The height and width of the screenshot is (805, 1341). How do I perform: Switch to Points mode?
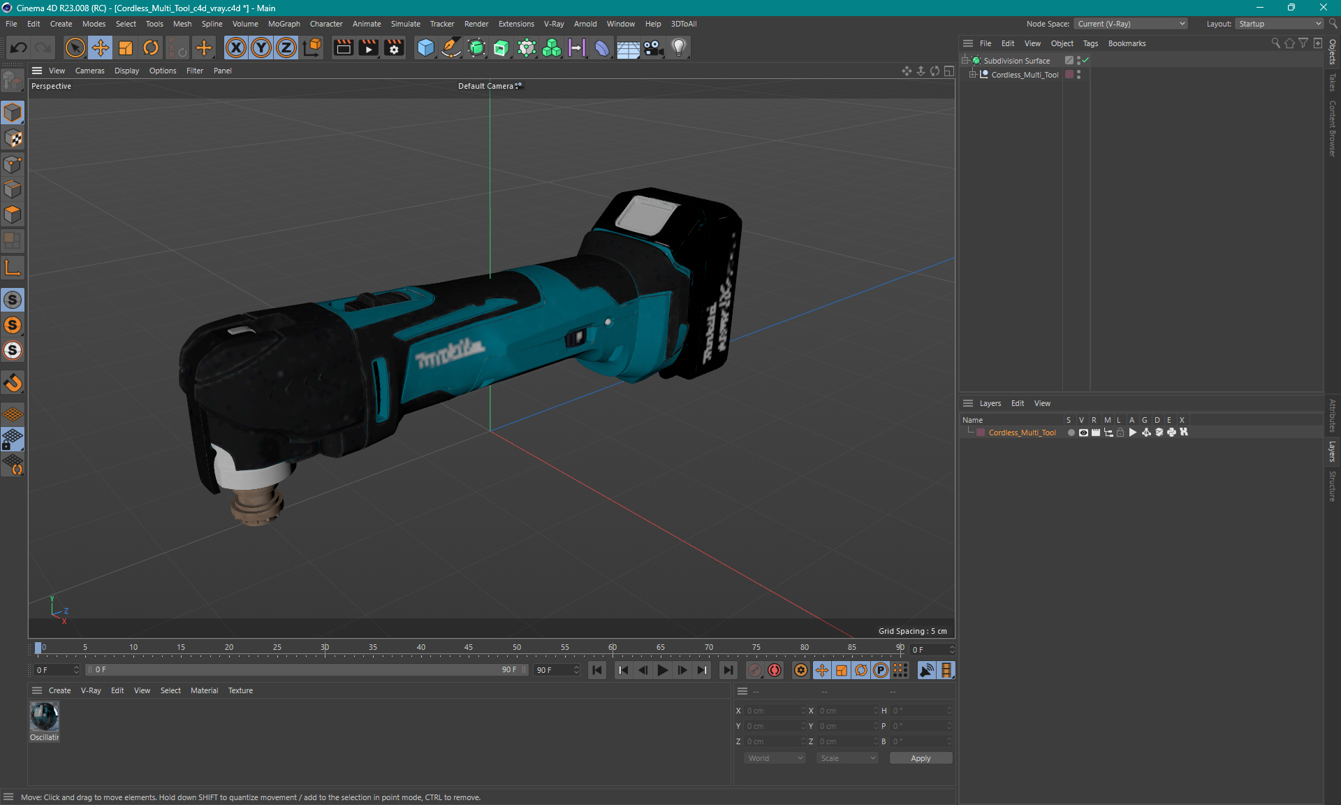[13, 164]
